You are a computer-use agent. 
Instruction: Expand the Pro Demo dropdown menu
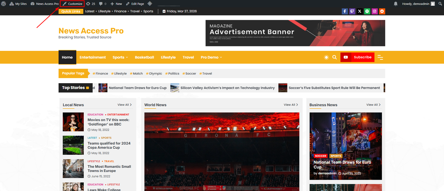coord(211,57)
